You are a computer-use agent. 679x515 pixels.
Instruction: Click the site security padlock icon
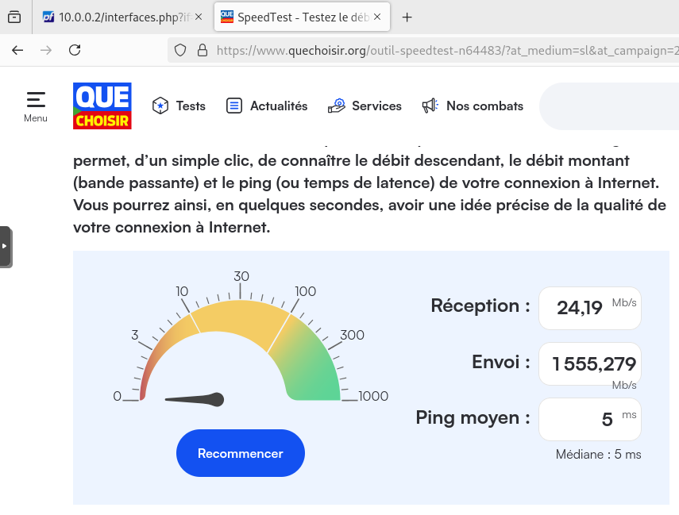pyautogui.click(x=202, y=50)
